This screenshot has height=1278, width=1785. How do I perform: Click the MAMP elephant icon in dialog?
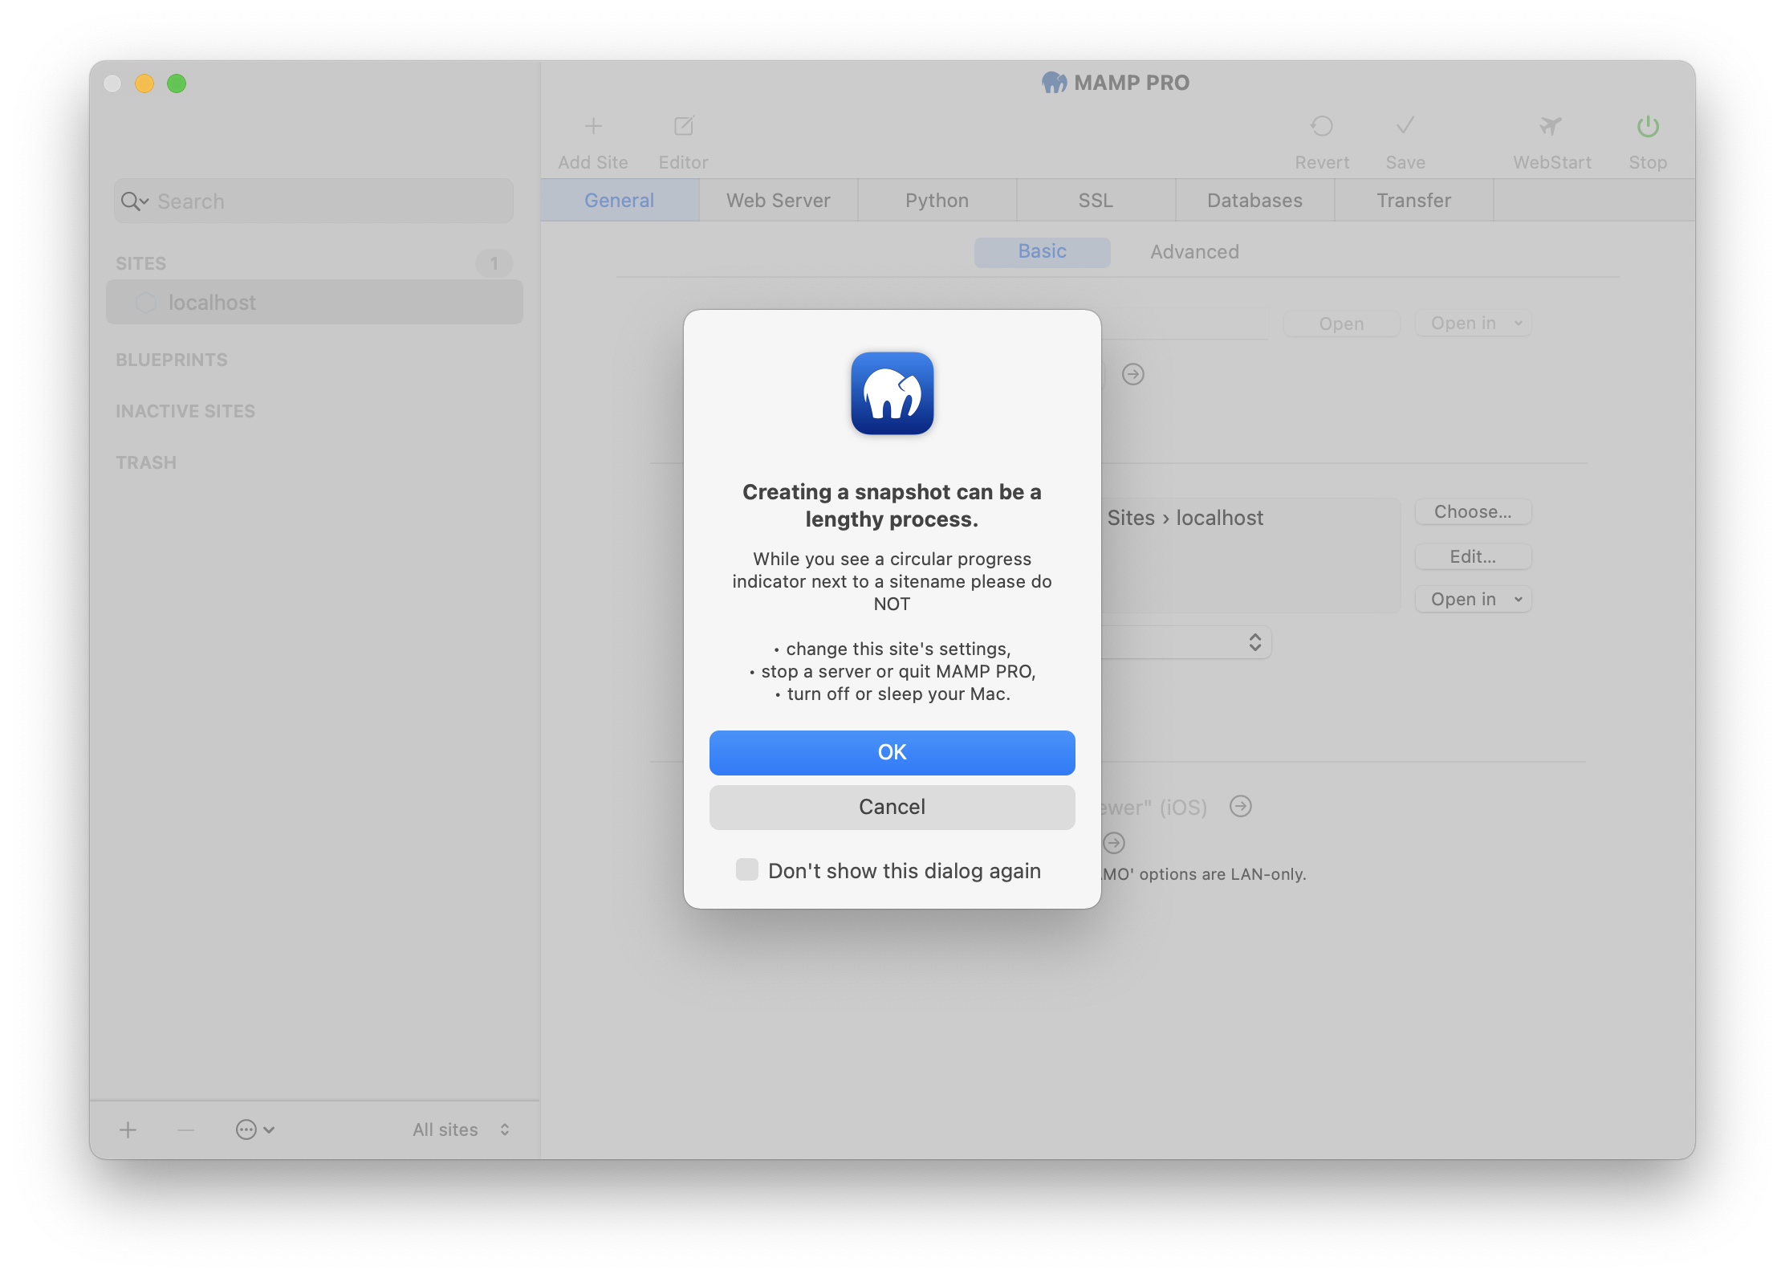(892, 393)
